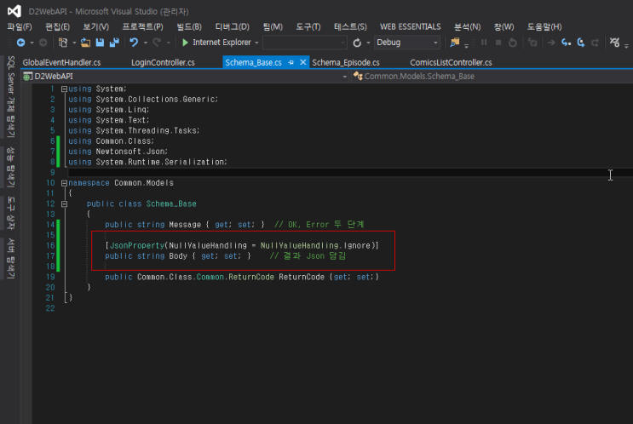Open the Undo history dropdown arrow
The image size is (633, 424).
[x=146, y=43]
